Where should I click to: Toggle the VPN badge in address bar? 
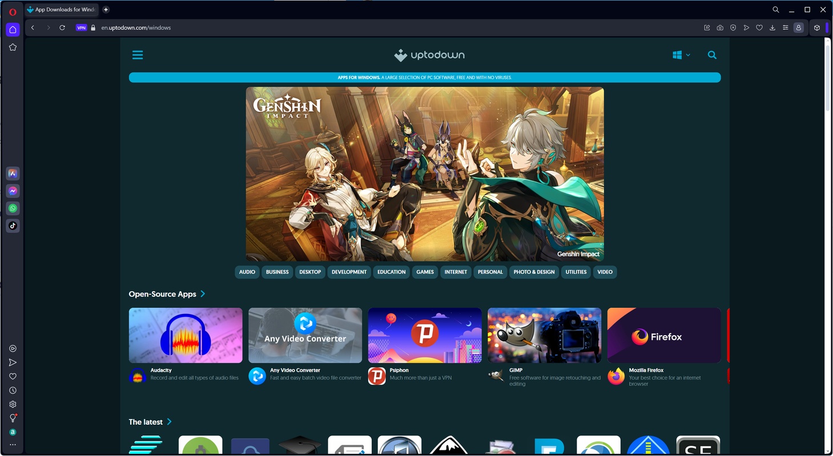(81, 27)
